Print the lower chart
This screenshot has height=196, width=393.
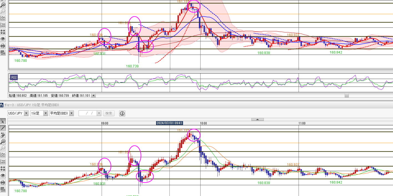click(3, 182)
